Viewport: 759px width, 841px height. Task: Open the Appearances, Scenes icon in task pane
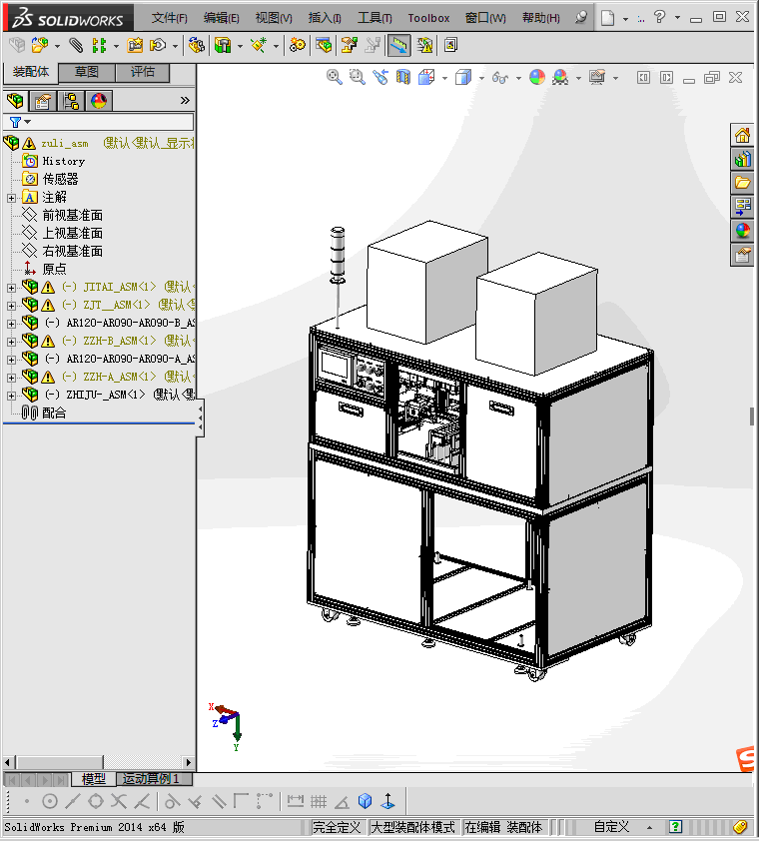(742, 230)
